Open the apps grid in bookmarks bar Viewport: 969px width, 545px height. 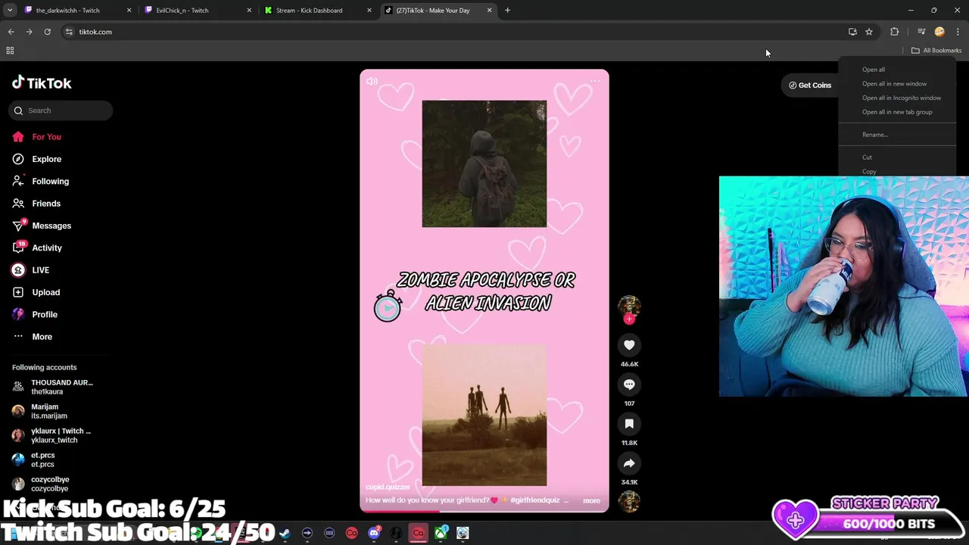(10, 51)
